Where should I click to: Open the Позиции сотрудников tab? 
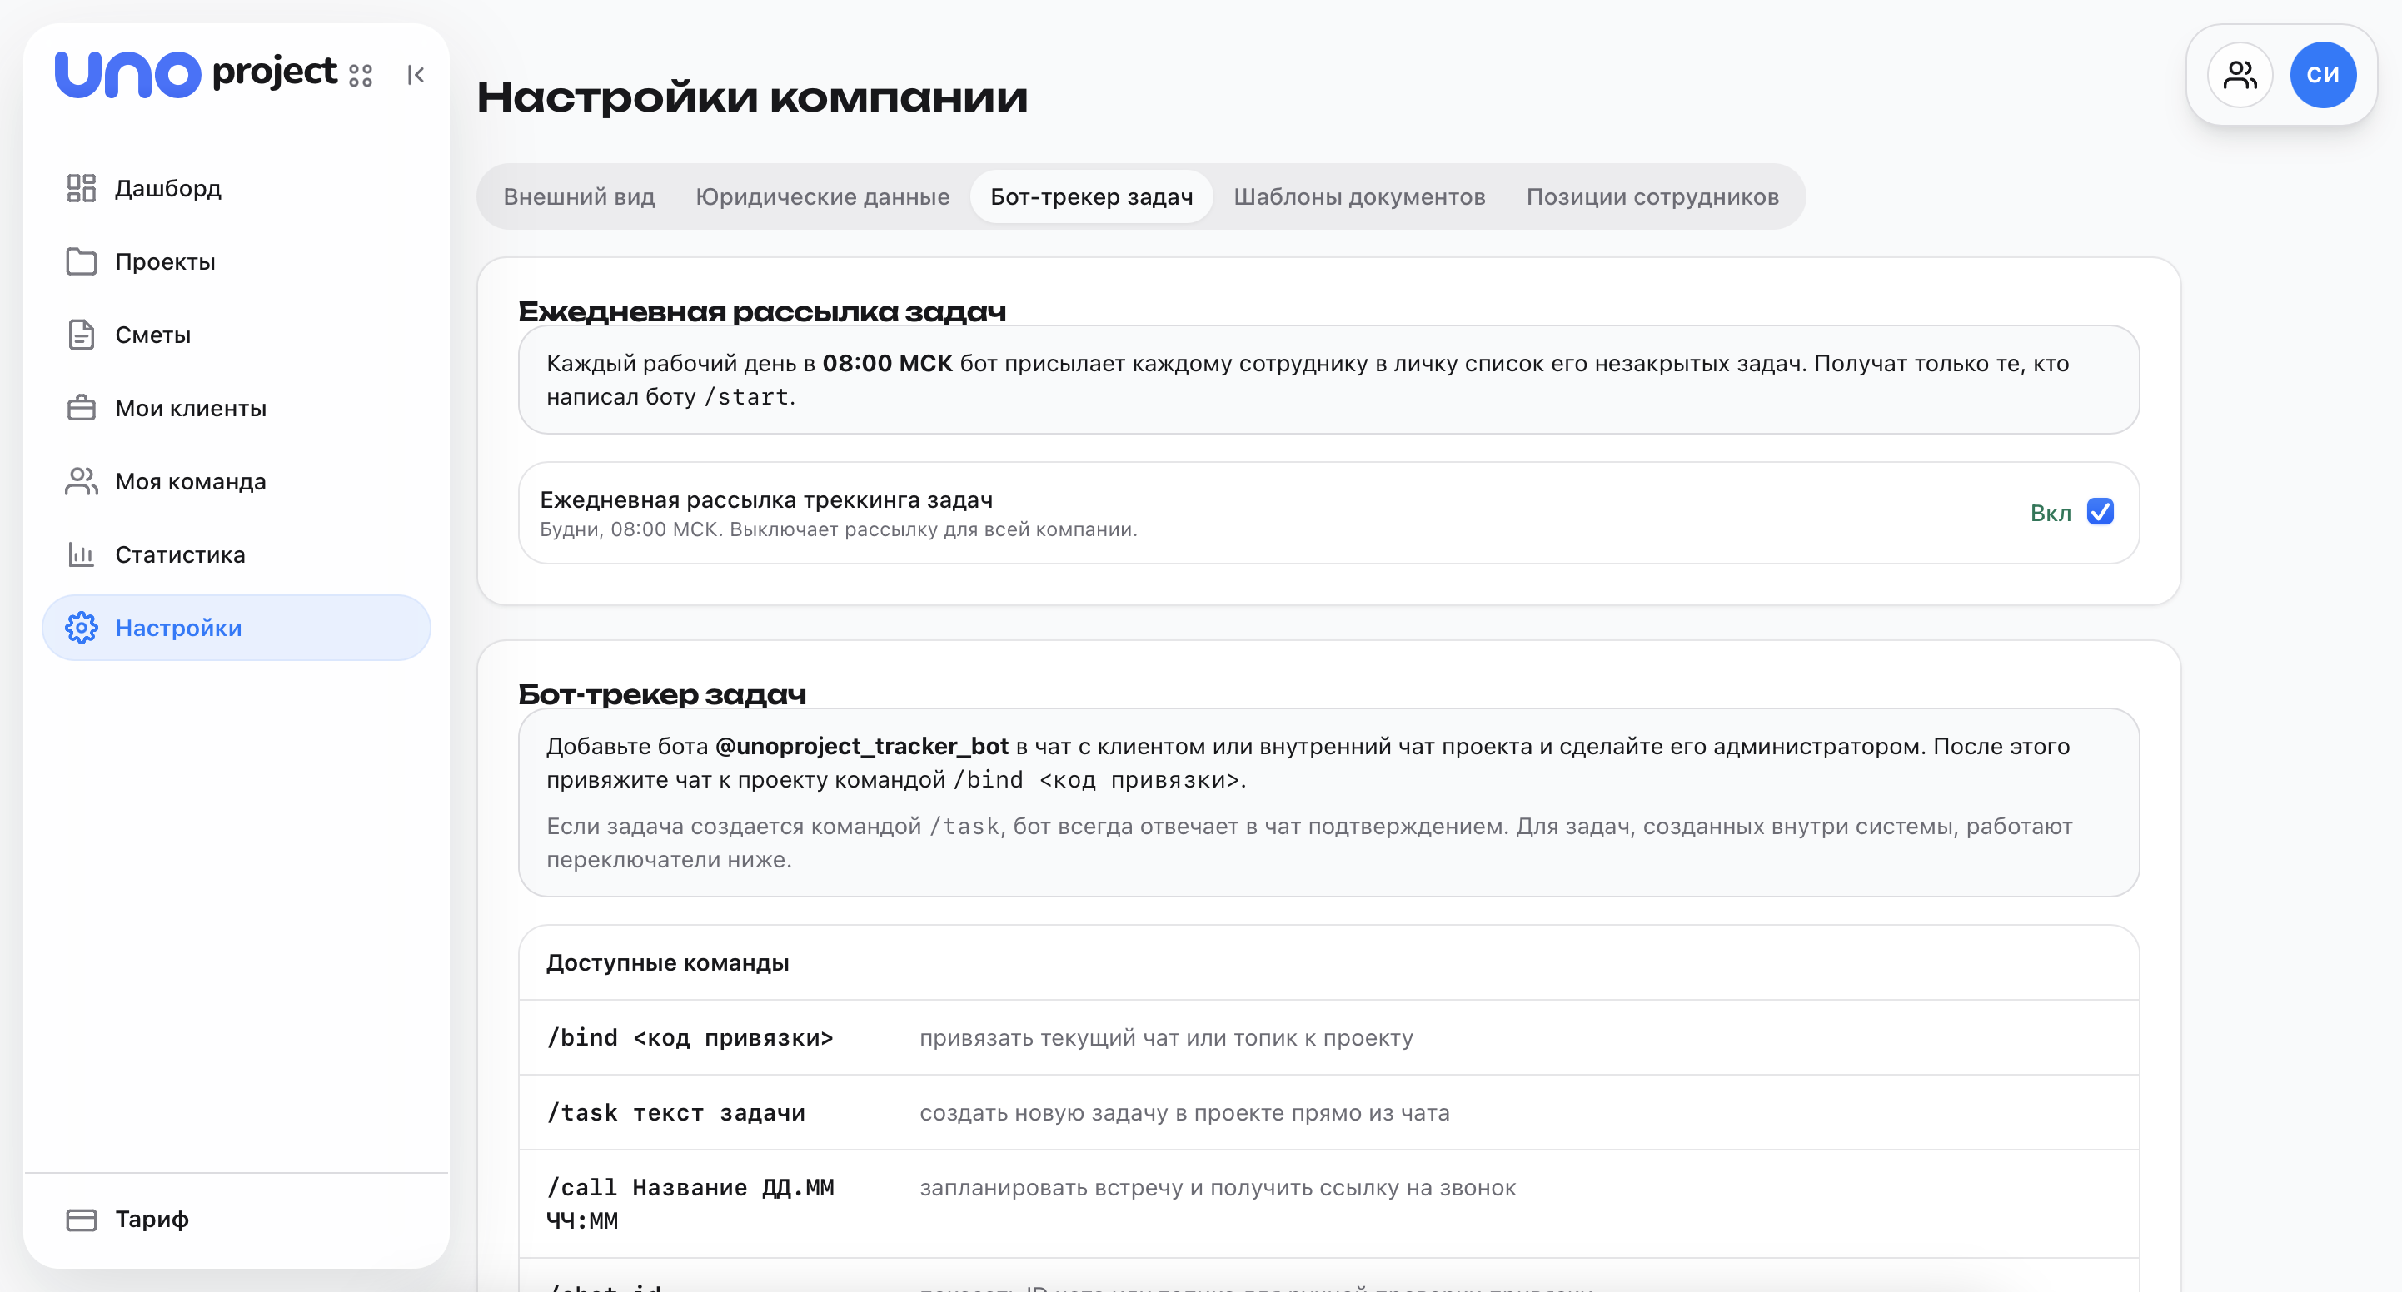[1652, 196]
